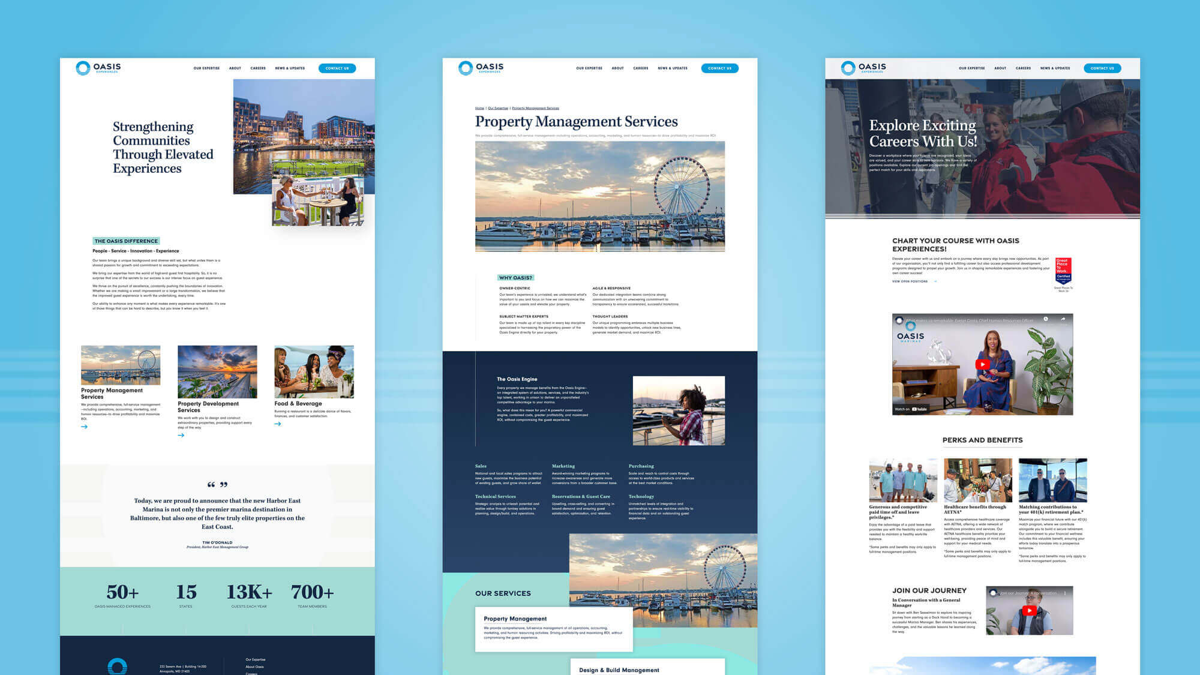
Task: Click watch later clock icon on video
Action: pyautogui.click(x=1045, y=319)
